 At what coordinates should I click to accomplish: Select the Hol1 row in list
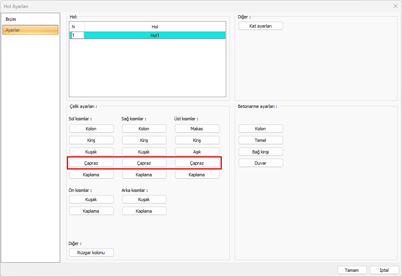tap(154, 36)
